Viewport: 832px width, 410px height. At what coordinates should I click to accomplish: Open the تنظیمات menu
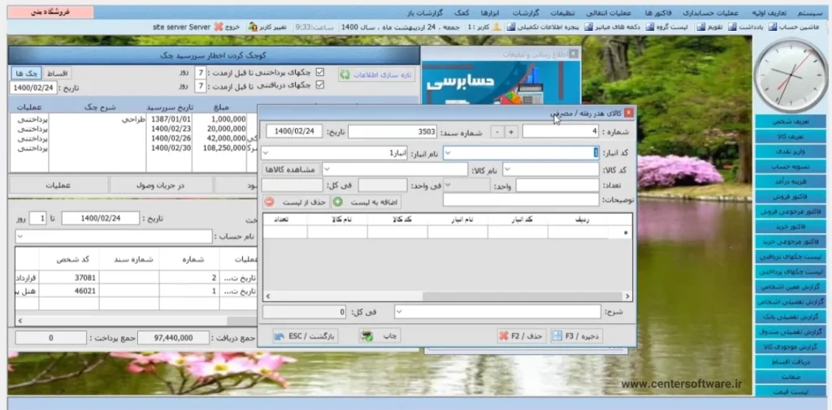click(562, 13)
